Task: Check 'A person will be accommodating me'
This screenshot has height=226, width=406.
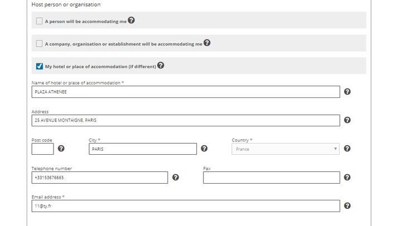Action: point(39,21)
